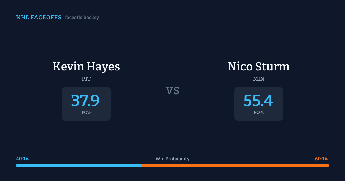The image size is (345, 181).
Task: Click the FO% label under 55.4
Action: click(x=259, y=113)
